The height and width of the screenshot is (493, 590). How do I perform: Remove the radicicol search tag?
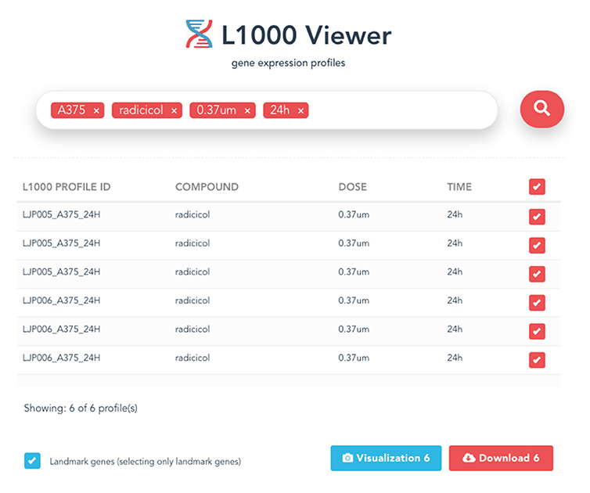174,110
